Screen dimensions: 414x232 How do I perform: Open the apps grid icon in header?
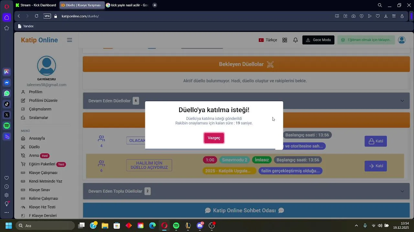click(285, 40)
